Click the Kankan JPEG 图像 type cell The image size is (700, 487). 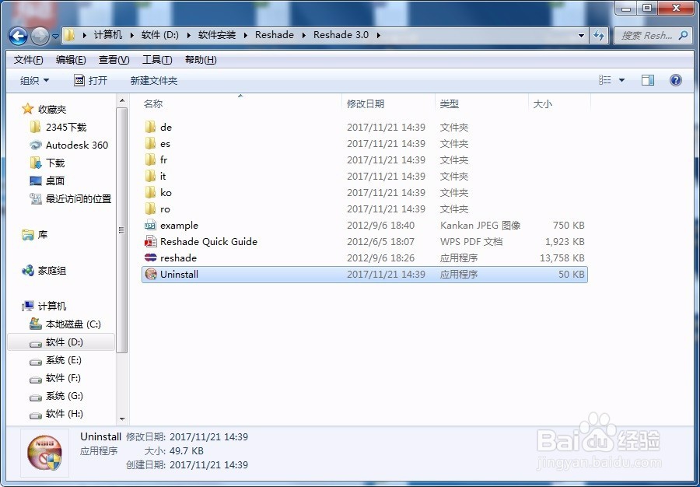tap(481, 226)
